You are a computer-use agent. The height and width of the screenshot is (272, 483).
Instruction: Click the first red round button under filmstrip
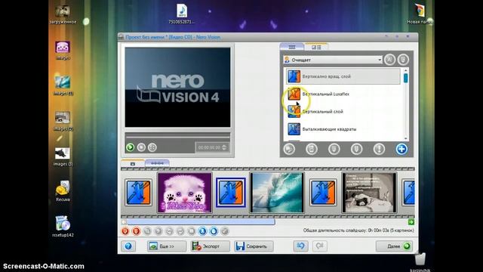(125, 231)
